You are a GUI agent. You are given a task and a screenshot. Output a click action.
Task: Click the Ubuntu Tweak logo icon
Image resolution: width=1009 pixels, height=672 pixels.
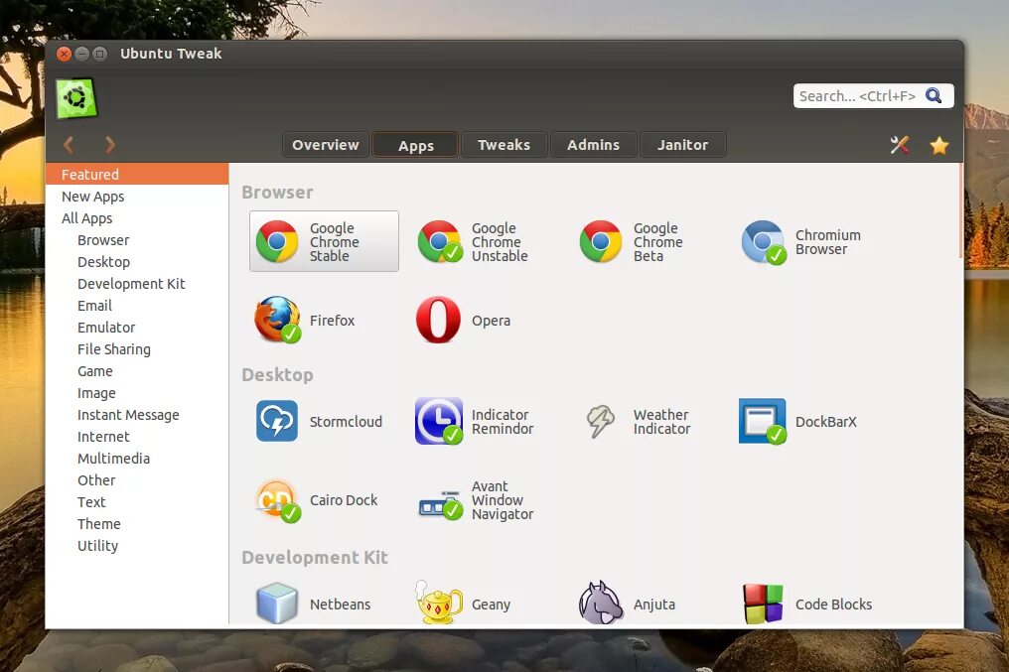(x=76, y=98)
